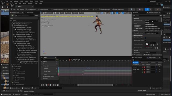Open the Preview Controller dropdown

[x=152, y=21]
